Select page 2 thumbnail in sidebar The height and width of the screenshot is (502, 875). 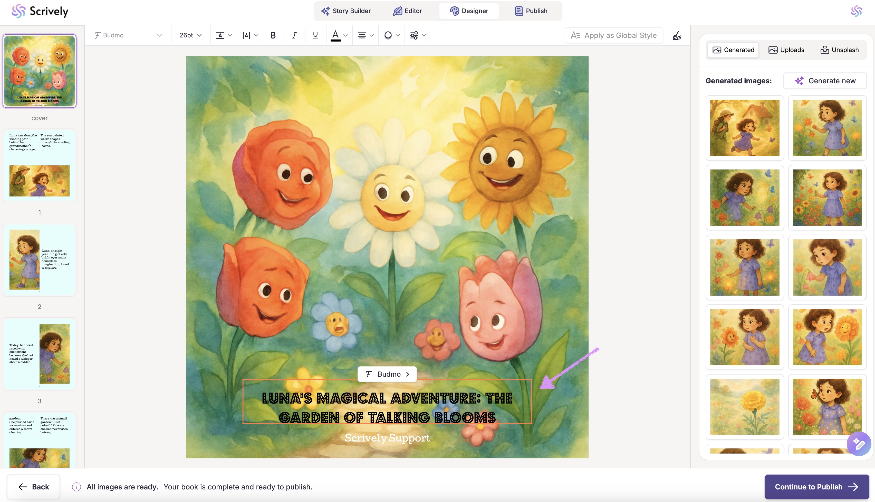pyautogui.click(x=39, y=260)
